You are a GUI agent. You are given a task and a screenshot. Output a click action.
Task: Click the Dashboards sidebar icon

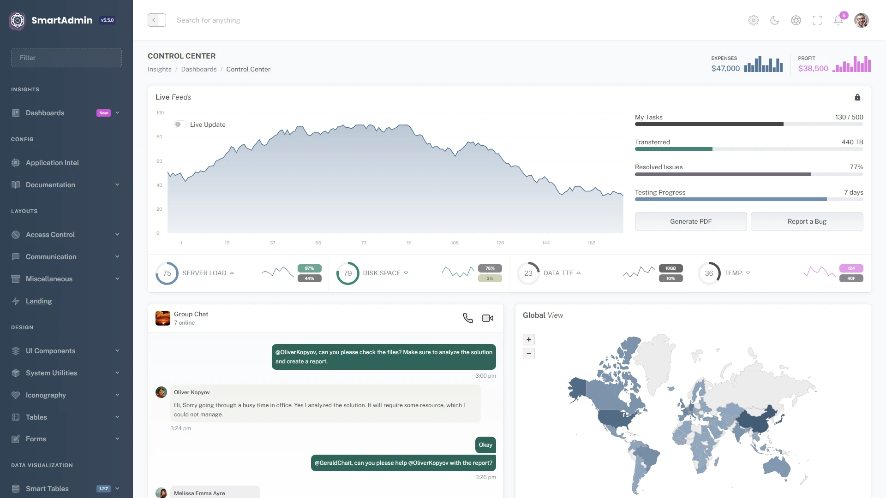[16, 113]
